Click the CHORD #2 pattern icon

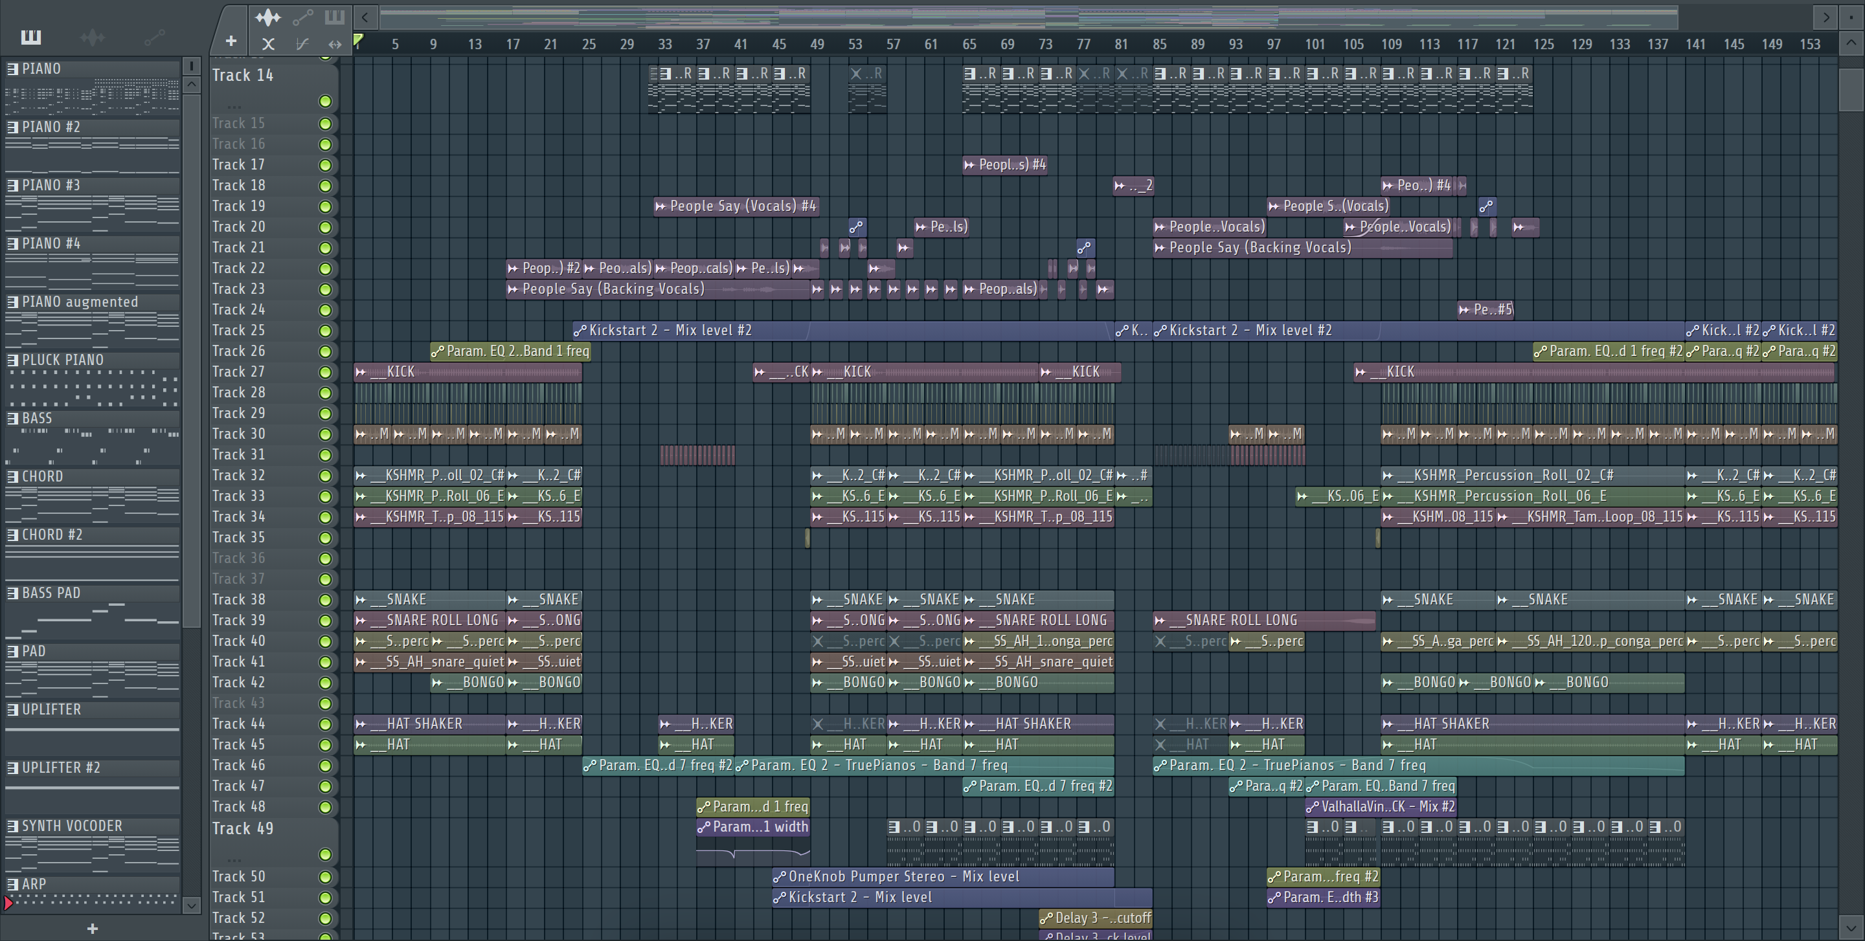(12, 535)
